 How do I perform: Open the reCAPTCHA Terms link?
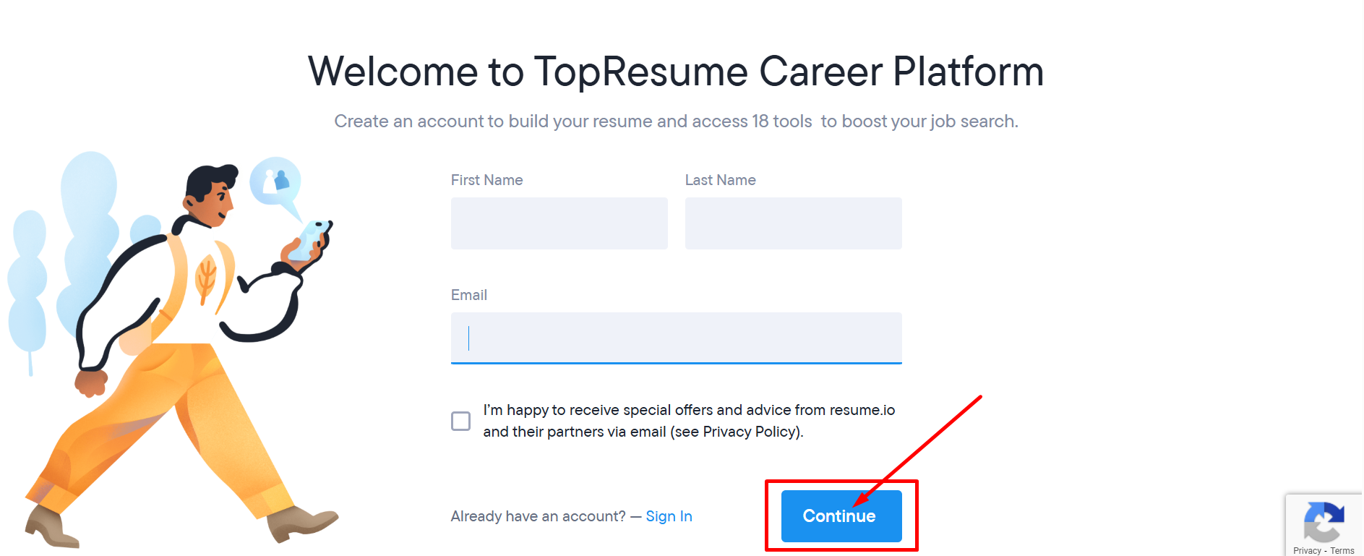pyautogui.click(x=1342, y=551)
